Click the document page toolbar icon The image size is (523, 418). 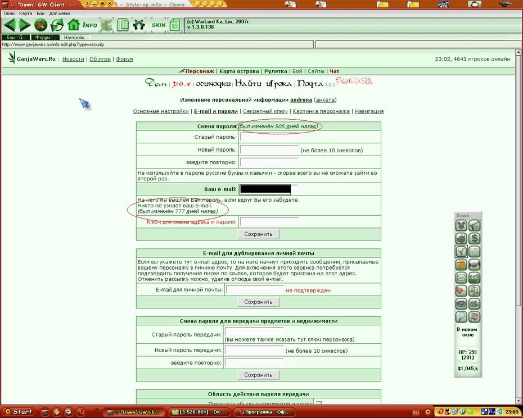point(174,25)
